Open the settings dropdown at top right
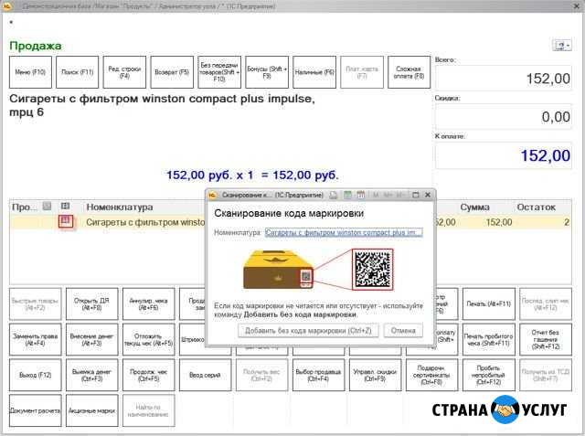The width and height of the screenshot is (585, 436). (x=561, y=46)
